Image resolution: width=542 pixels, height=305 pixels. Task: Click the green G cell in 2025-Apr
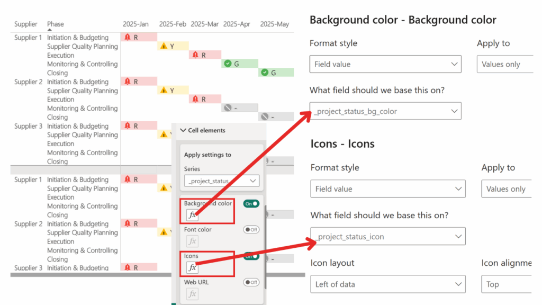tap(239, 64)
